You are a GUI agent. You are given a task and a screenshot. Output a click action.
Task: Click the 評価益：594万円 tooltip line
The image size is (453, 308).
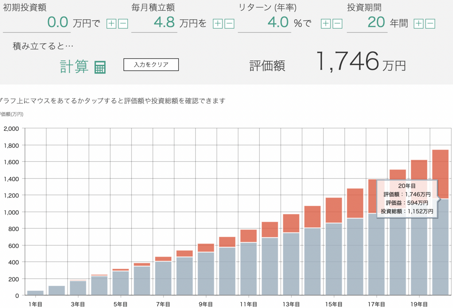407,203
